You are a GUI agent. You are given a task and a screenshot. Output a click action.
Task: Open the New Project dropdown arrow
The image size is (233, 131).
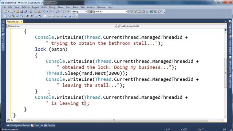click(x=8, y=12)
